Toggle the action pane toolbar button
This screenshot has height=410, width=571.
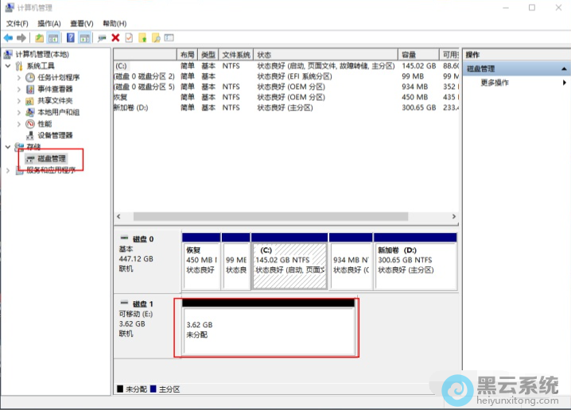[85, 37]
